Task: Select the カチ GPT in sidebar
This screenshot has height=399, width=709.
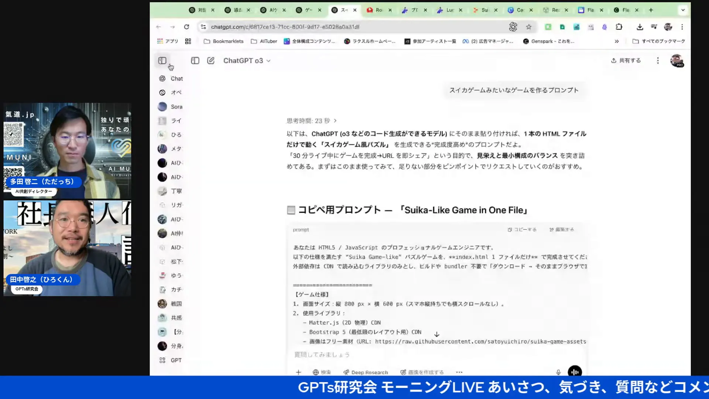Action: pyautogui.click(x=171, y=290)
